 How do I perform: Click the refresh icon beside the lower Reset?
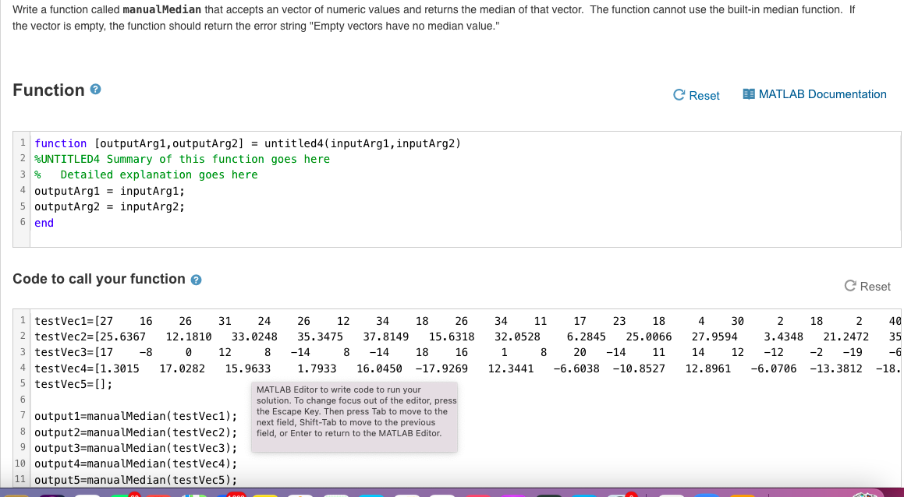coord(849,286)
